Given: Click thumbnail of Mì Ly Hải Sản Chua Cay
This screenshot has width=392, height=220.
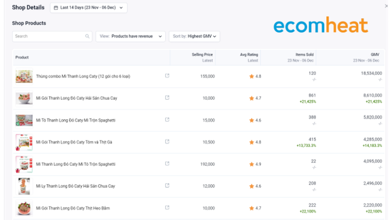Looking at the screenshot, I should point(24,186).
